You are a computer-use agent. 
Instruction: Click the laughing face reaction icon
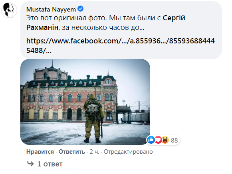[165, 140]
